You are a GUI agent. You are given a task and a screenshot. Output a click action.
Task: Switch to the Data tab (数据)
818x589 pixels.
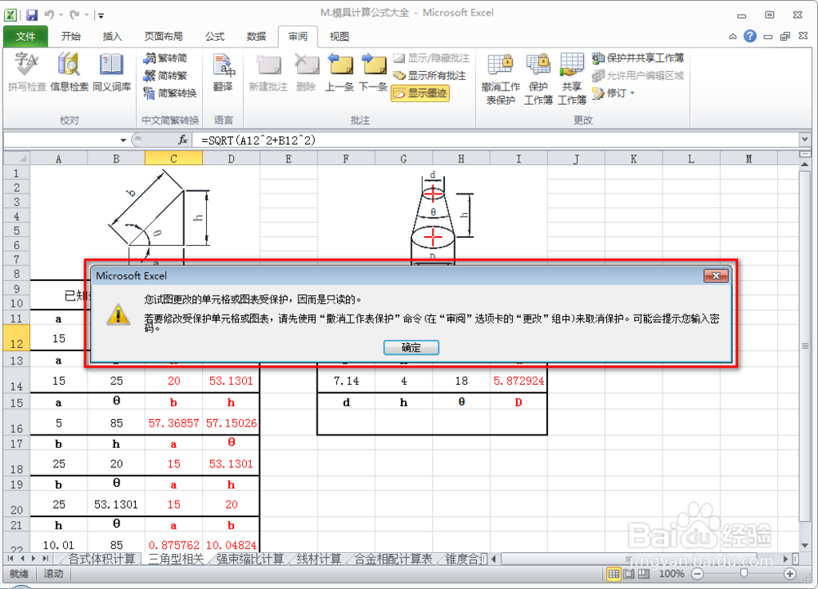click(256, 37)
